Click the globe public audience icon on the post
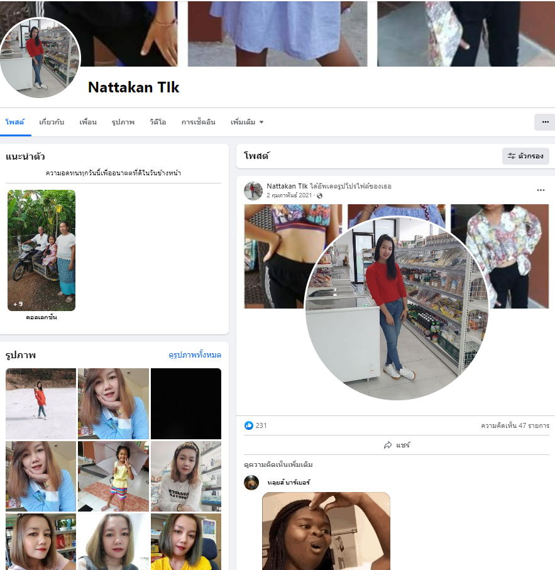Viewport: 555px width, 570px height. coord(319,195)
